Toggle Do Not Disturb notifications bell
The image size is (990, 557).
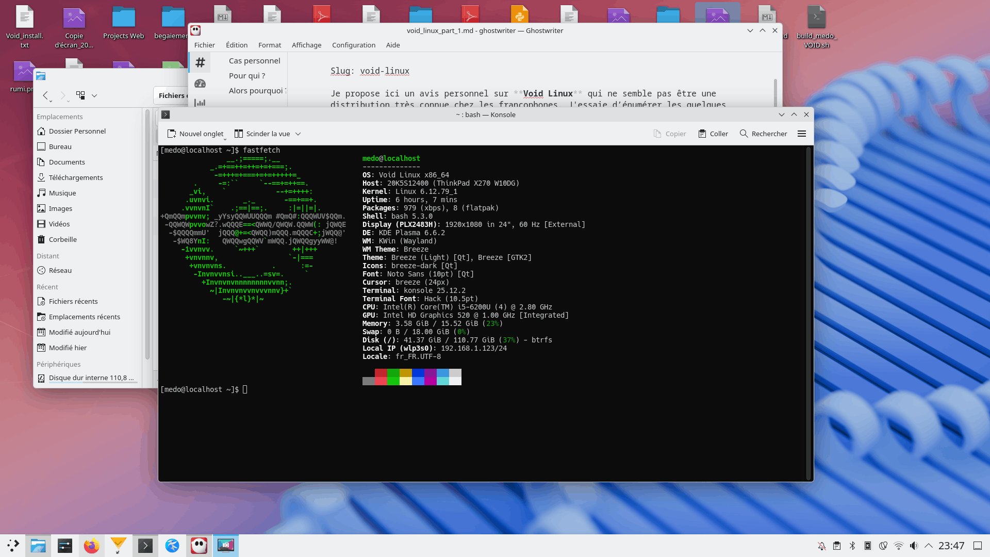coord(821,546)
